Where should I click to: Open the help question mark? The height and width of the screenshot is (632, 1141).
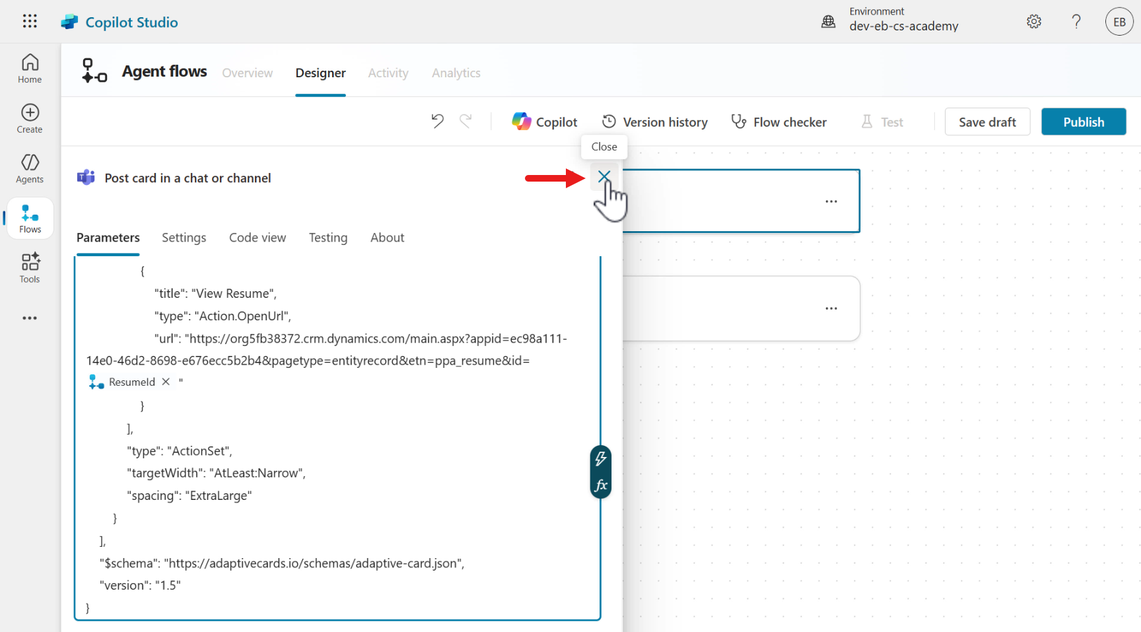(1076, 22)
